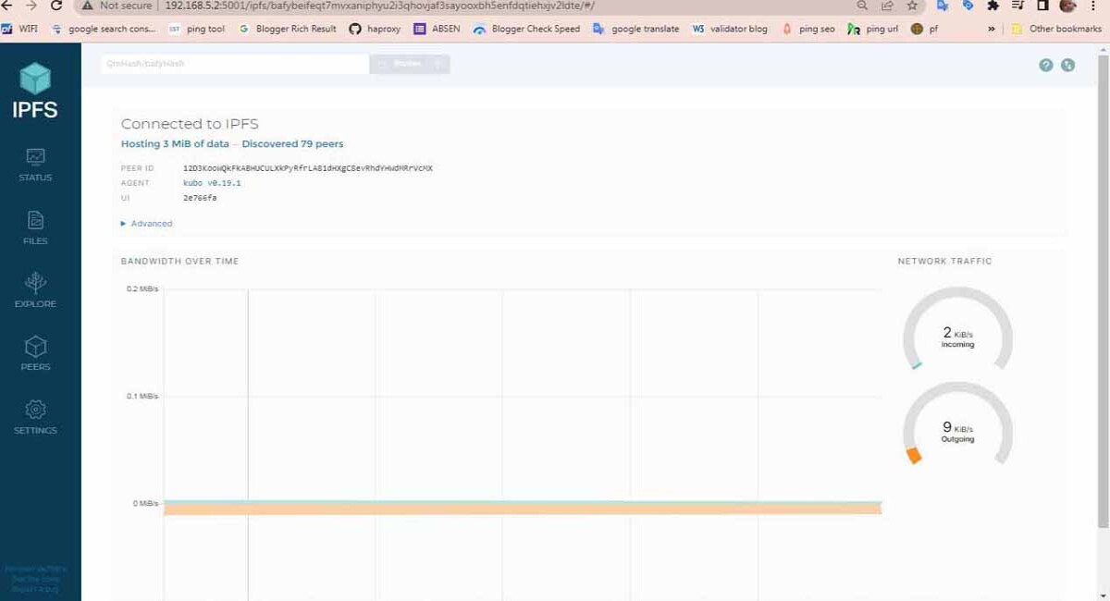The height and width of the screenshot is (601, 1110).
Task: Open the Other bookmarks folder
Action: [x=1058, y=29]
